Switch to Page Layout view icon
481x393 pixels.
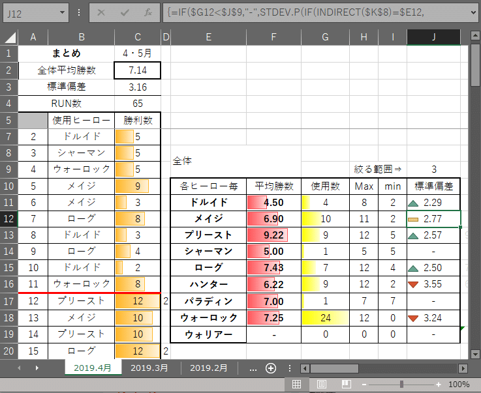click(322, 384)
